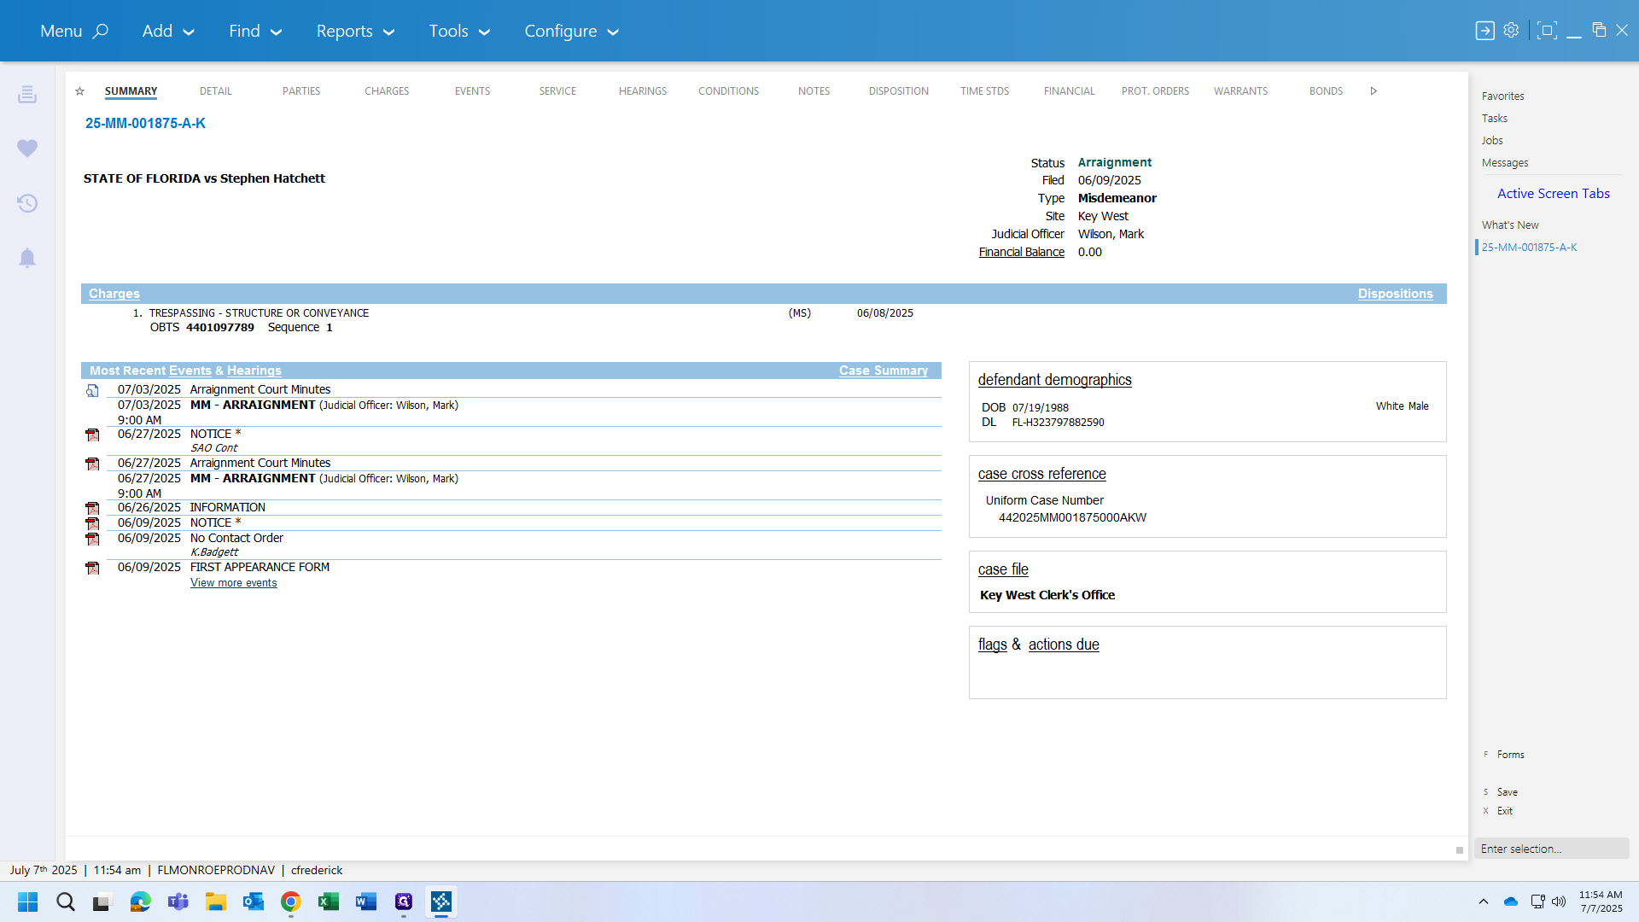1639x922 pixels.
Task: Click Save in the right panel
Action: pos(1507,792)
